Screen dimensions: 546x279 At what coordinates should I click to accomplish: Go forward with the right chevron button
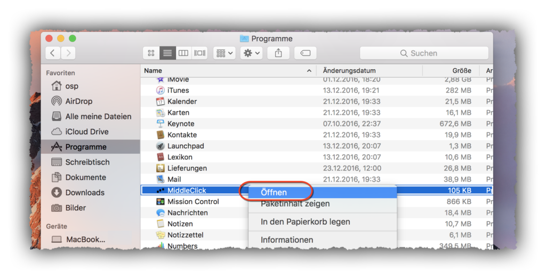click(68, 53)
